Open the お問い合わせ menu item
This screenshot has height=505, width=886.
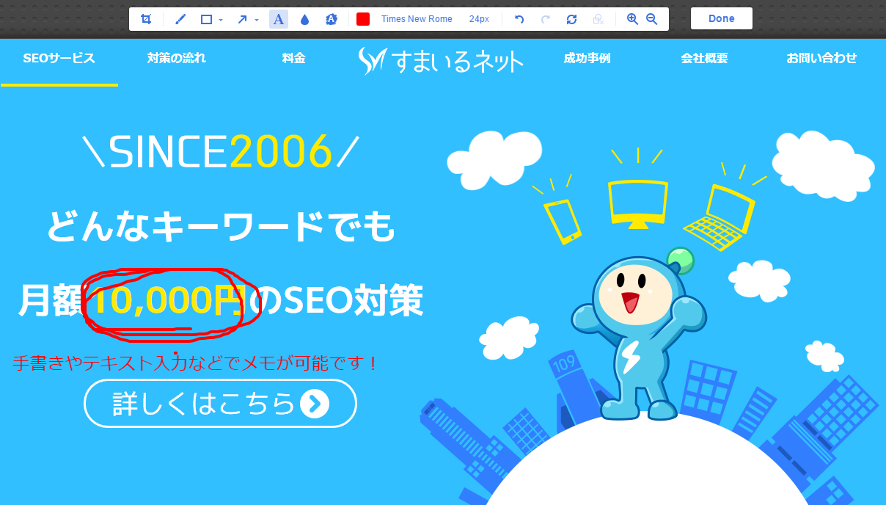coord(821,58)
